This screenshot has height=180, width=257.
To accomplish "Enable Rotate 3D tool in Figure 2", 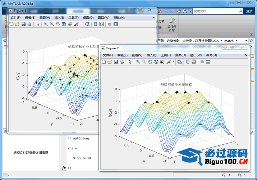I will coord(156,62).
